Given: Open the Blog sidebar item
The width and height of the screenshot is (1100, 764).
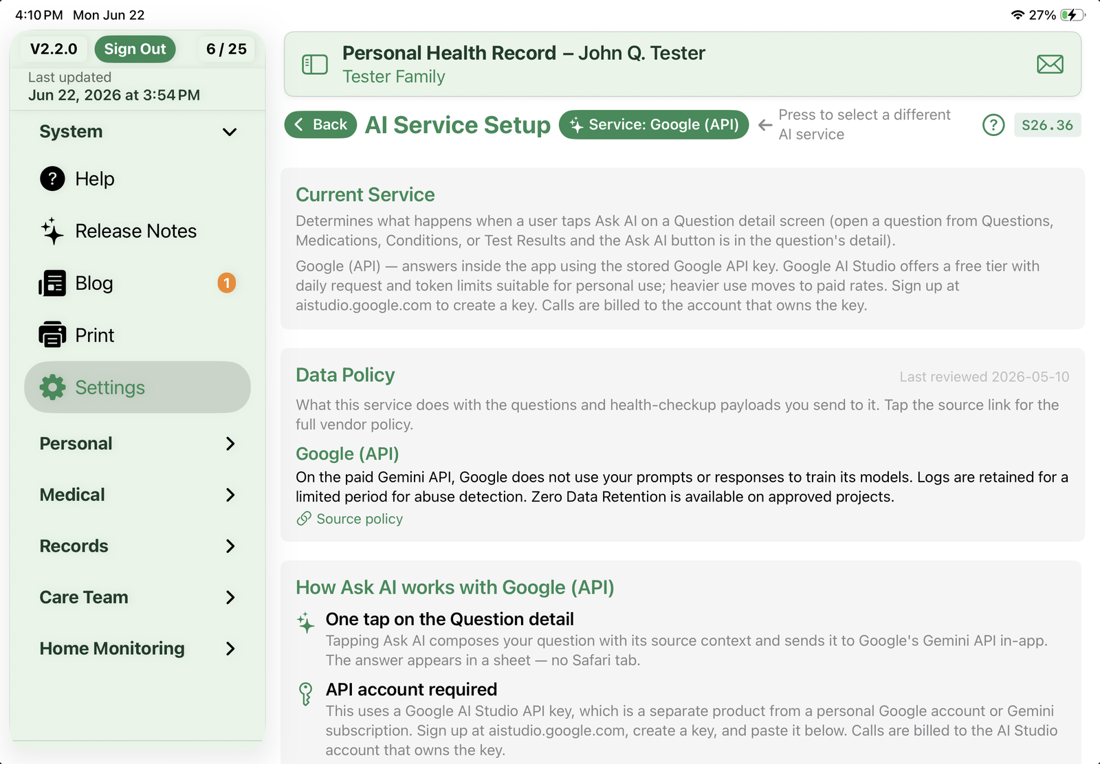Looking at the screenshot, I should pos(137,283).
